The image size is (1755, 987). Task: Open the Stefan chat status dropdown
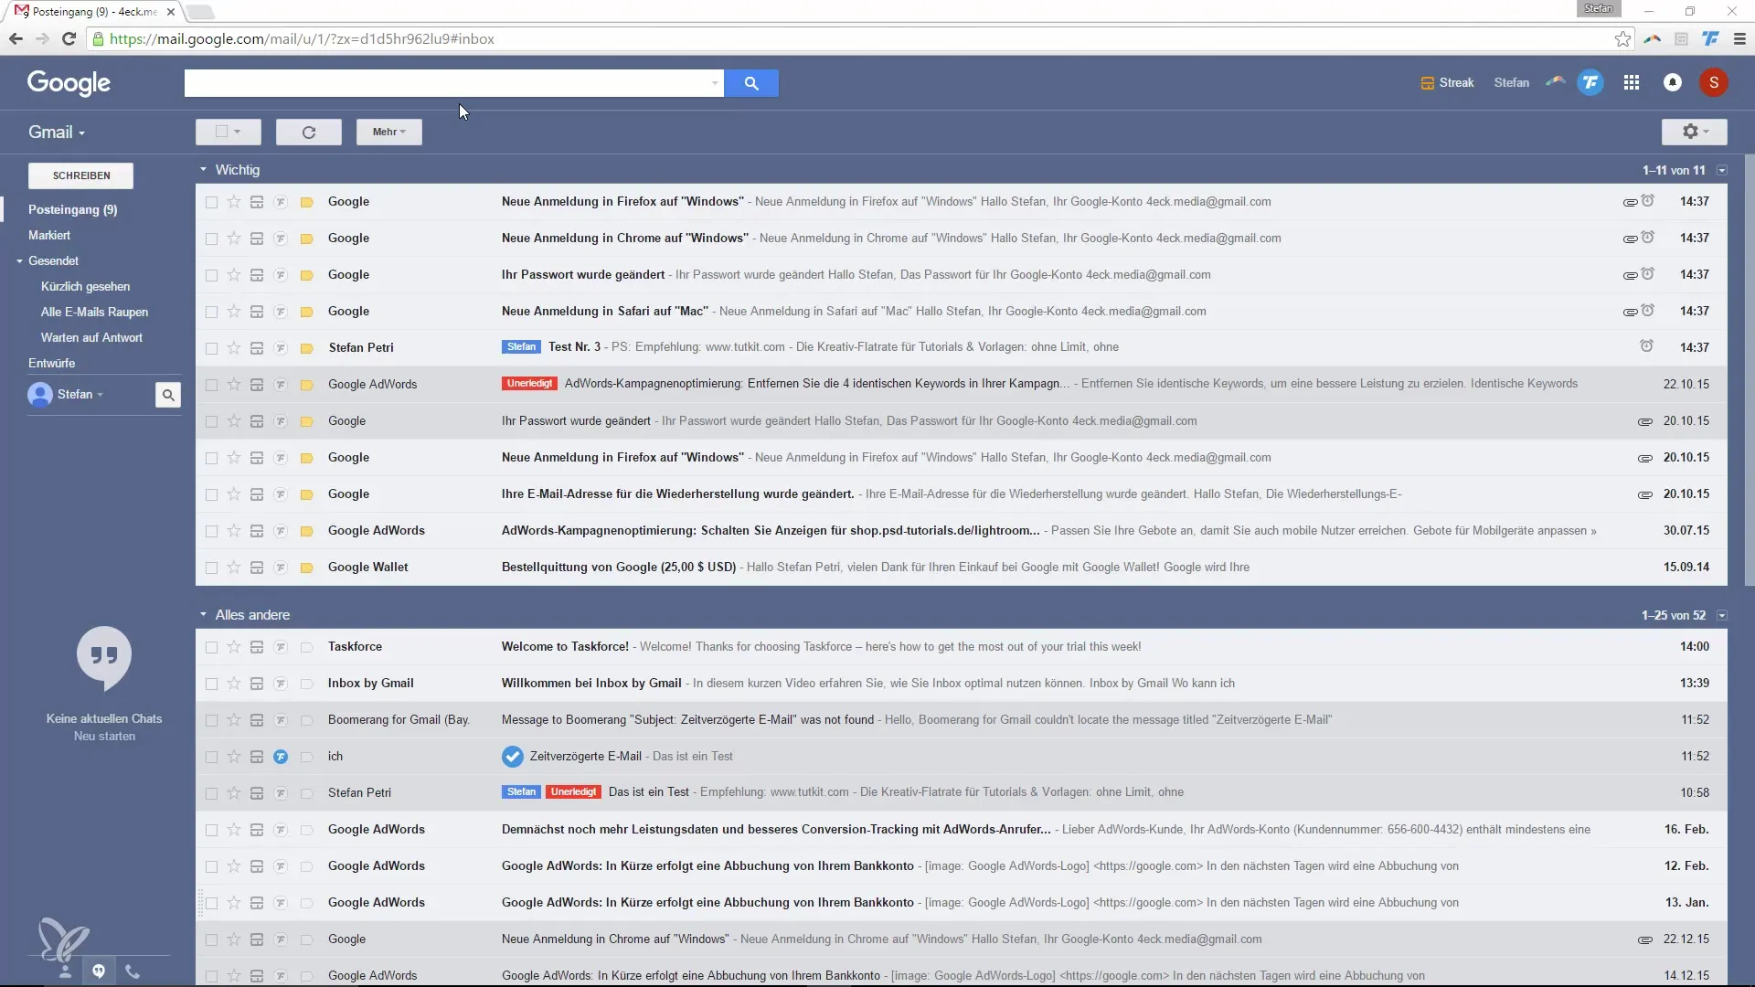tap(80, 395)
